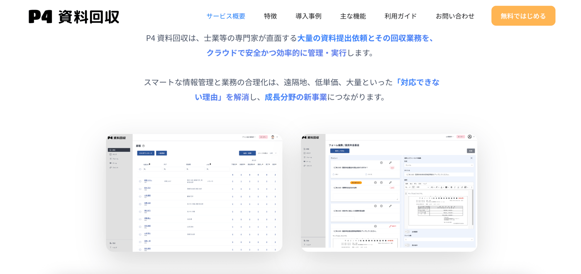This screenshot has width=581, height=274.
Task: Click the P4 資料回収 logo
Action: [x=74, y=17]
